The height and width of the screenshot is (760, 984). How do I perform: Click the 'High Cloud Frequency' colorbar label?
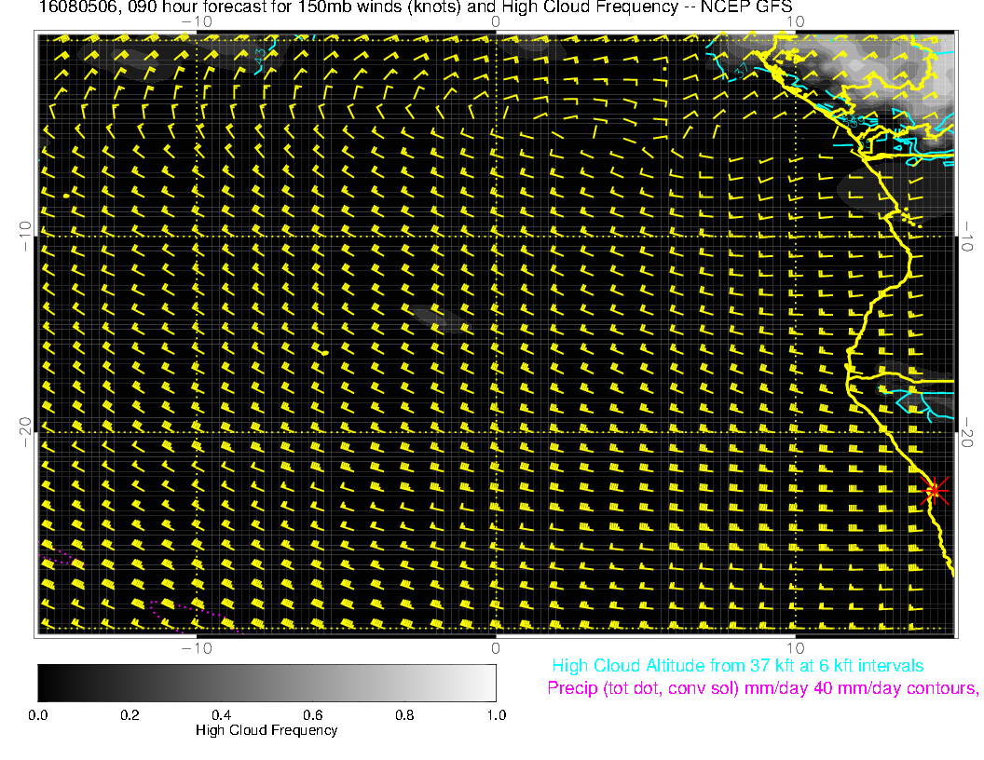point(266,730)
